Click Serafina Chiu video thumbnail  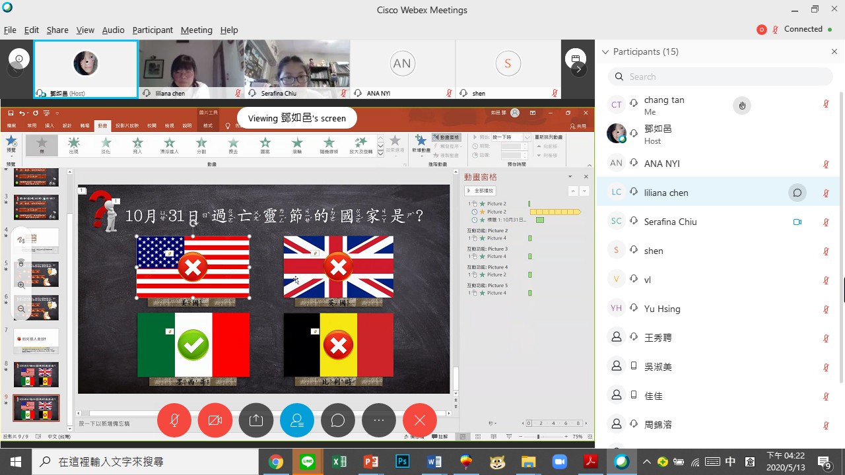click(297, 65)
